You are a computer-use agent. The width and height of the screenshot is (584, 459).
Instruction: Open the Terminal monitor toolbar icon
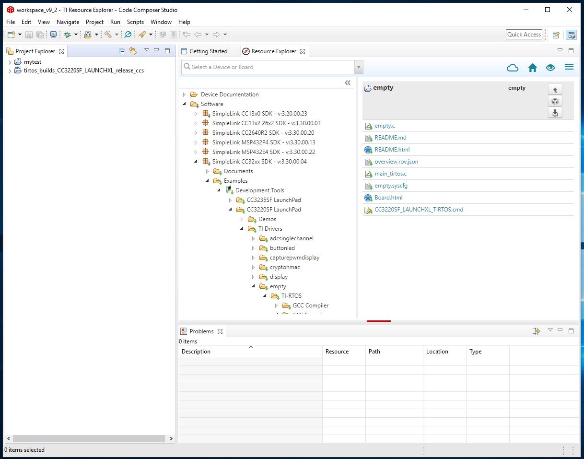tap(53, 35)
